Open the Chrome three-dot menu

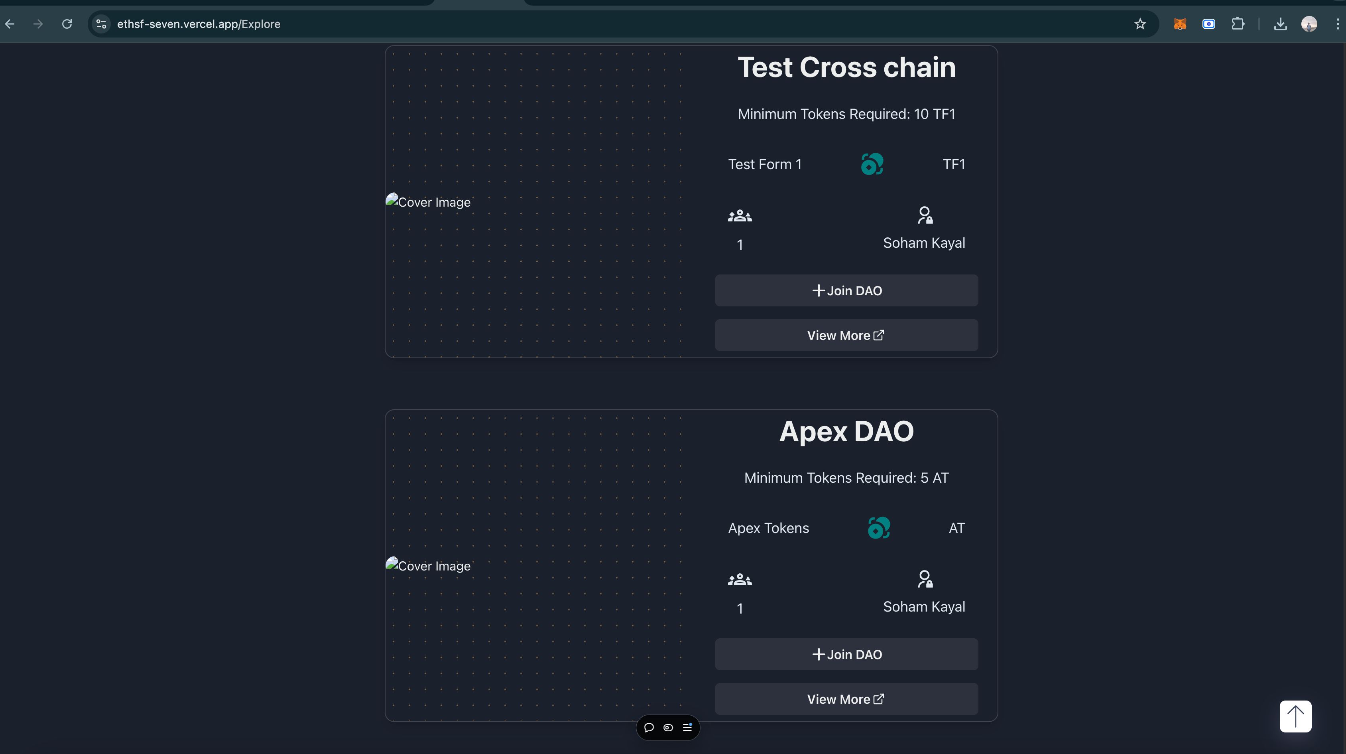pyautogui.click(x=1338, y=24)
